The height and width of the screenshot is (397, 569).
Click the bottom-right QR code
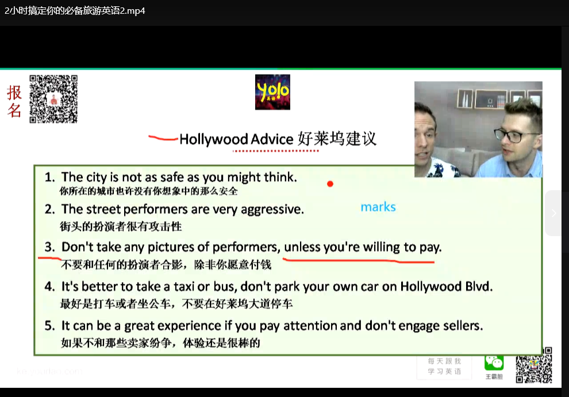[534, 365]
